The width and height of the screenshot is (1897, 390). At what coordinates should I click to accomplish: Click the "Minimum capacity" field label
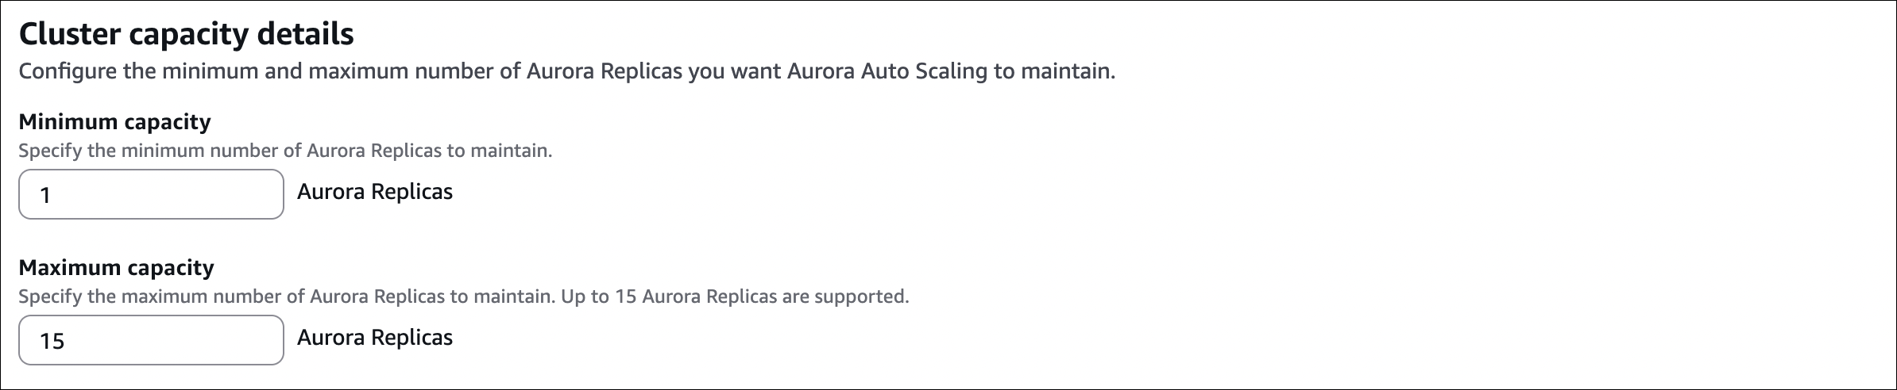click(x=114, y=122)
